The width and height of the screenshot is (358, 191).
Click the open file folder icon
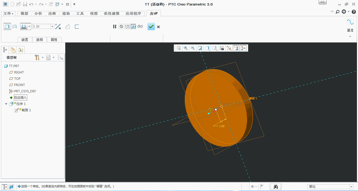(x=19, y=4)
